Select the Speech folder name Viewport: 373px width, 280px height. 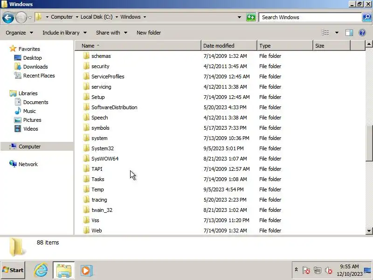click(100, 118)
